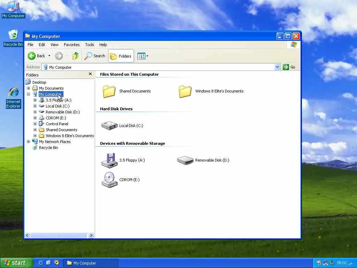357x268 pixels.
Task: Select Removable Disk (D:) in the tree
Action: (63, 112)
